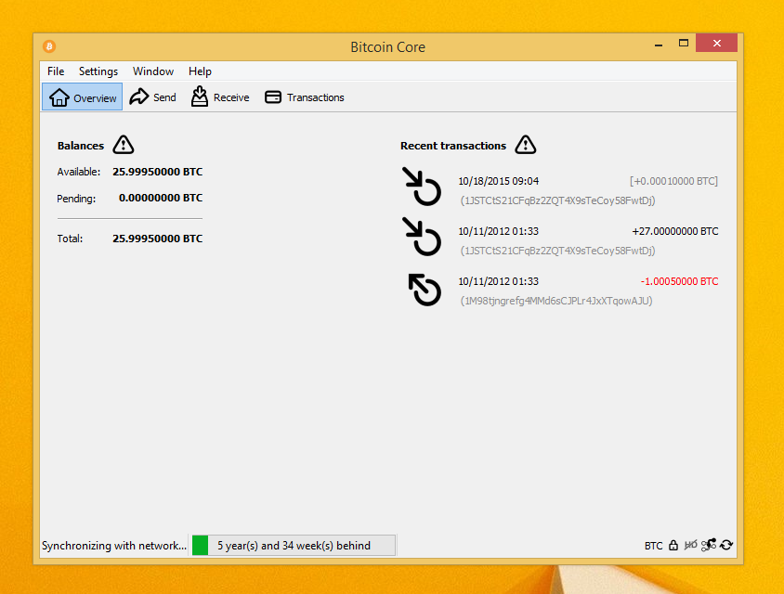The width and height of the screenshot is (784, 594).
Task: Click address 1M98tjngrefg4MMd6sCJPLr4JxXTqowAJU
Action: pyautogui.click(x=556, y=301)
